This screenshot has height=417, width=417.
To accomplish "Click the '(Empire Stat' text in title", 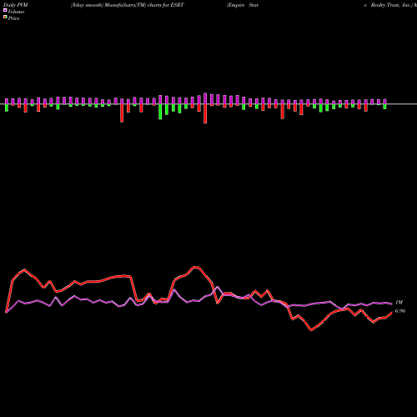I will (x=243, y=5).
